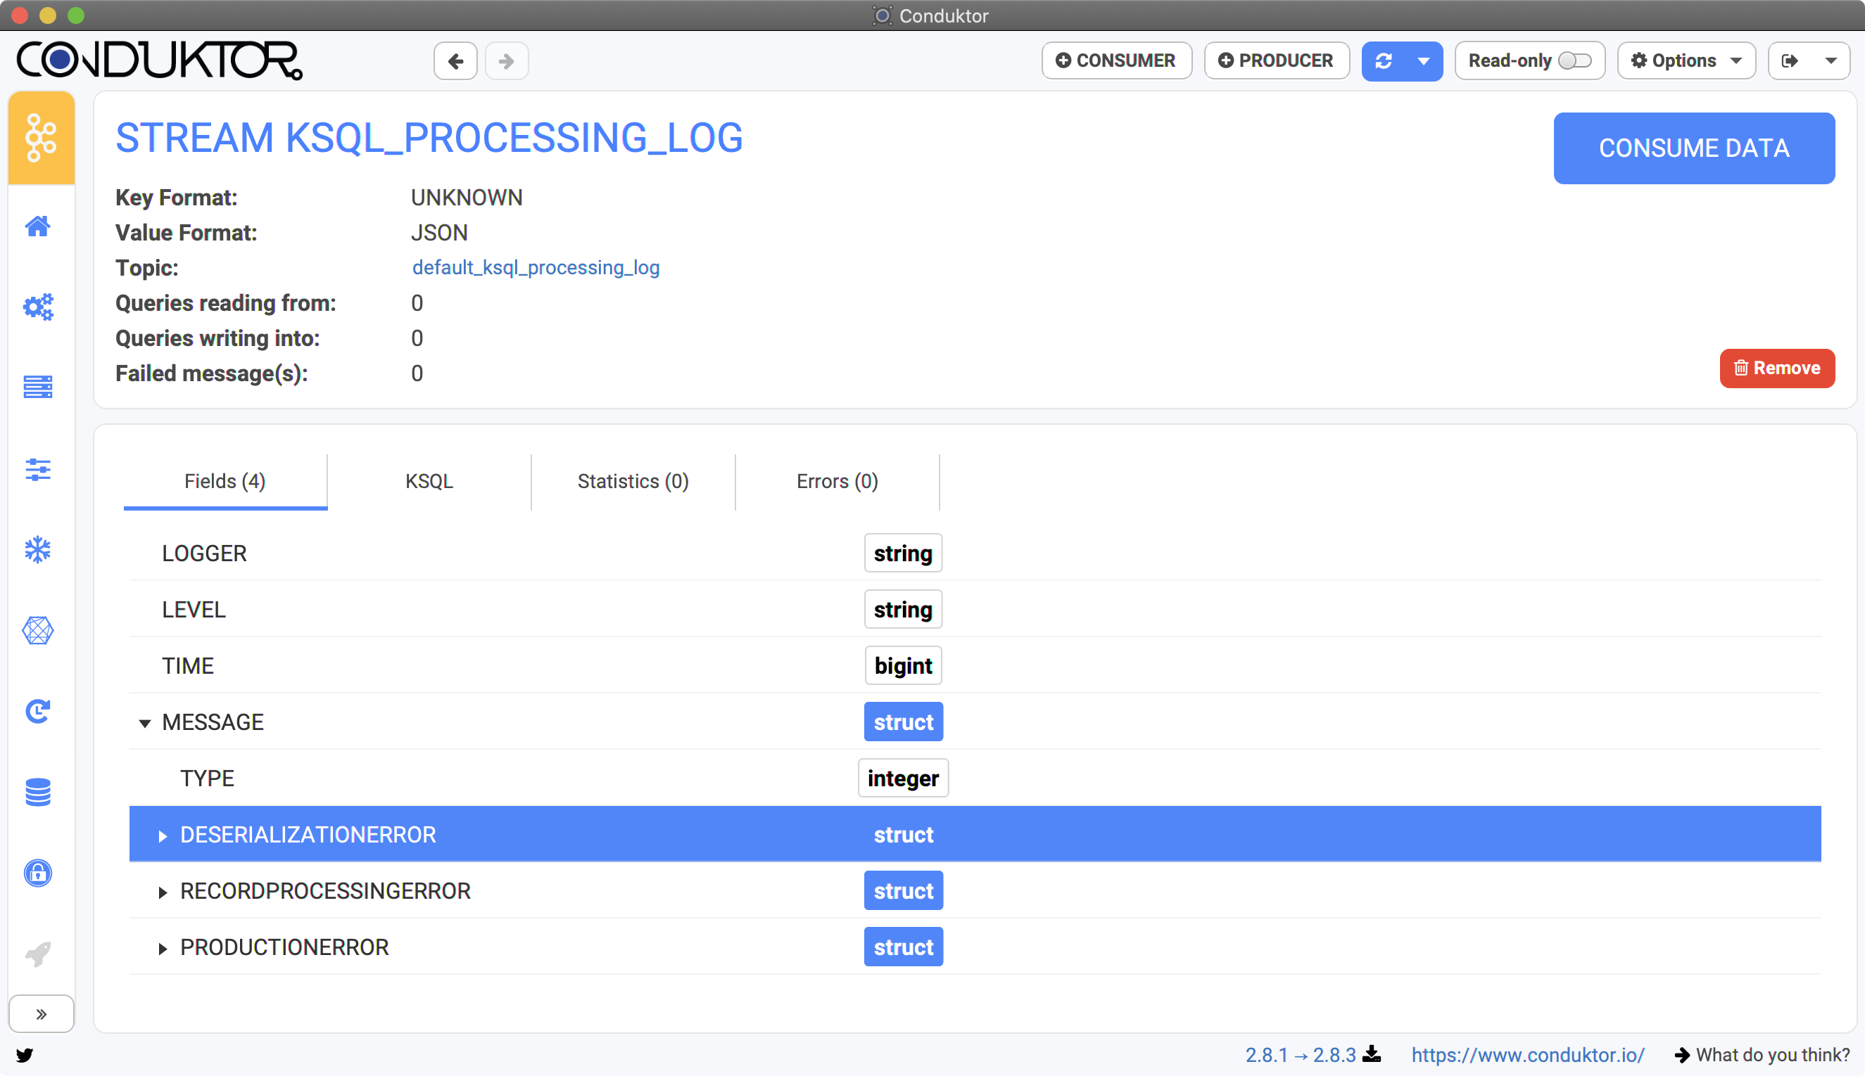
Task: Open the polygon mesh sidebar icon
Action: point(38,630)
